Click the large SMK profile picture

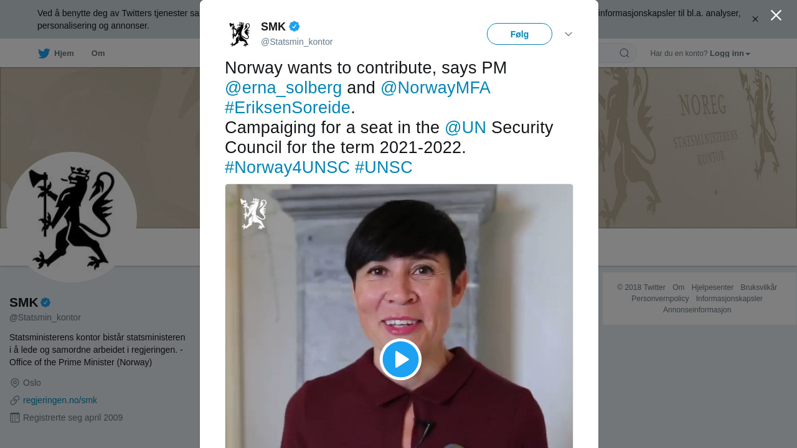[72, 217]
